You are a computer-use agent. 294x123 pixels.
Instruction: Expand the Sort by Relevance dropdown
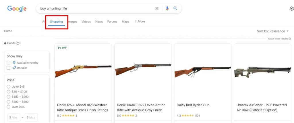coord(273,31)
